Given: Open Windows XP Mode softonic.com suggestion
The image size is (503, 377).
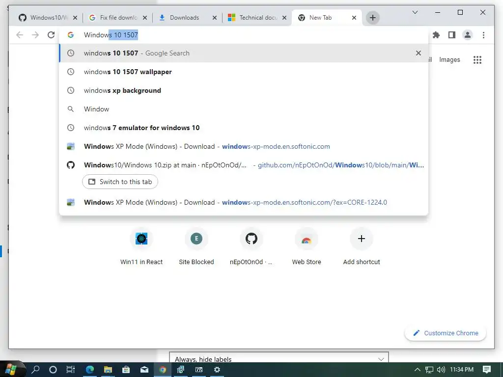Looking at the screenshot, I should pos(244,146).
